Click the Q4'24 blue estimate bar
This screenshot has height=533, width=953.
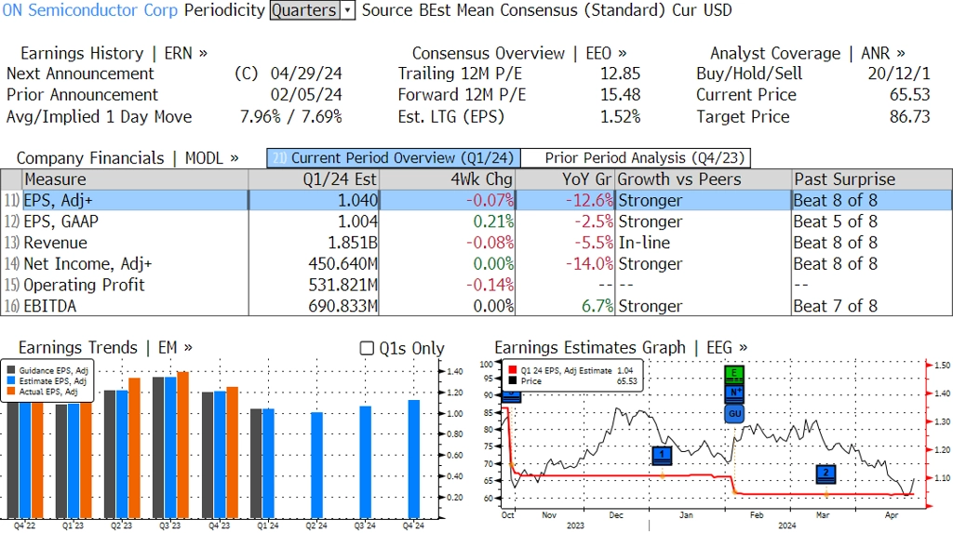point(414,459)
